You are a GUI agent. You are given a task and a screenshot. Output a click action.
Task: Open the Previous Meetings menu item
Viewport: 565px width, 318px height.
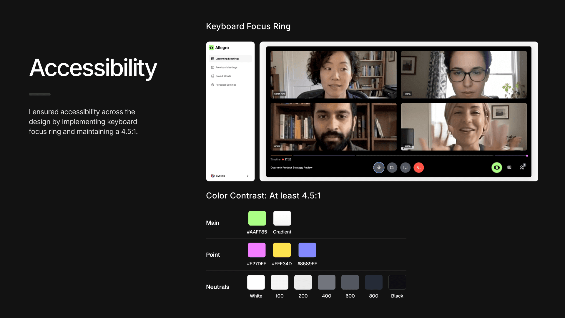[x=226, y=67]
